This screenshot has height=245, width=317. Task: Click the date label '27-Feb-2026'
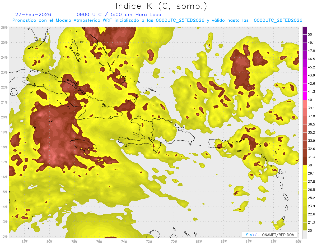[33, 15]
